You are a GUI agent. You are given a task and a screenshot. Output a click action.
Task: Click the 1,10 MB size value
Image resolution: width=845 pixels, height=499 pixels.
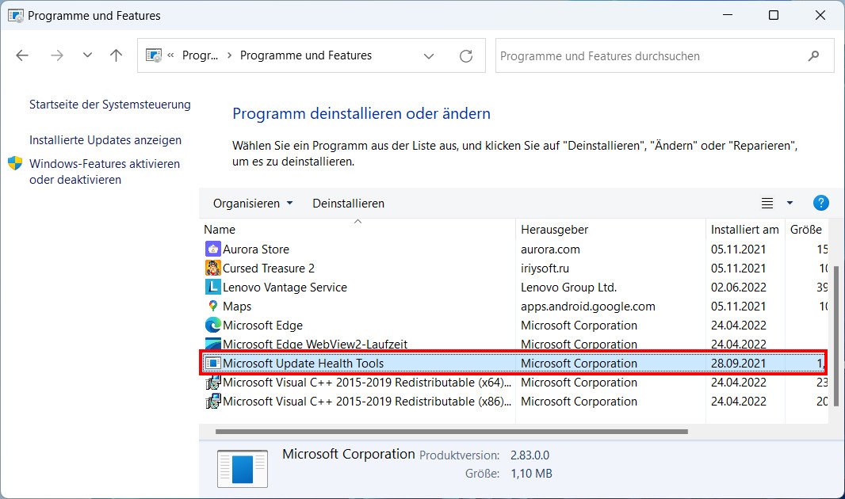pos(531,474)
